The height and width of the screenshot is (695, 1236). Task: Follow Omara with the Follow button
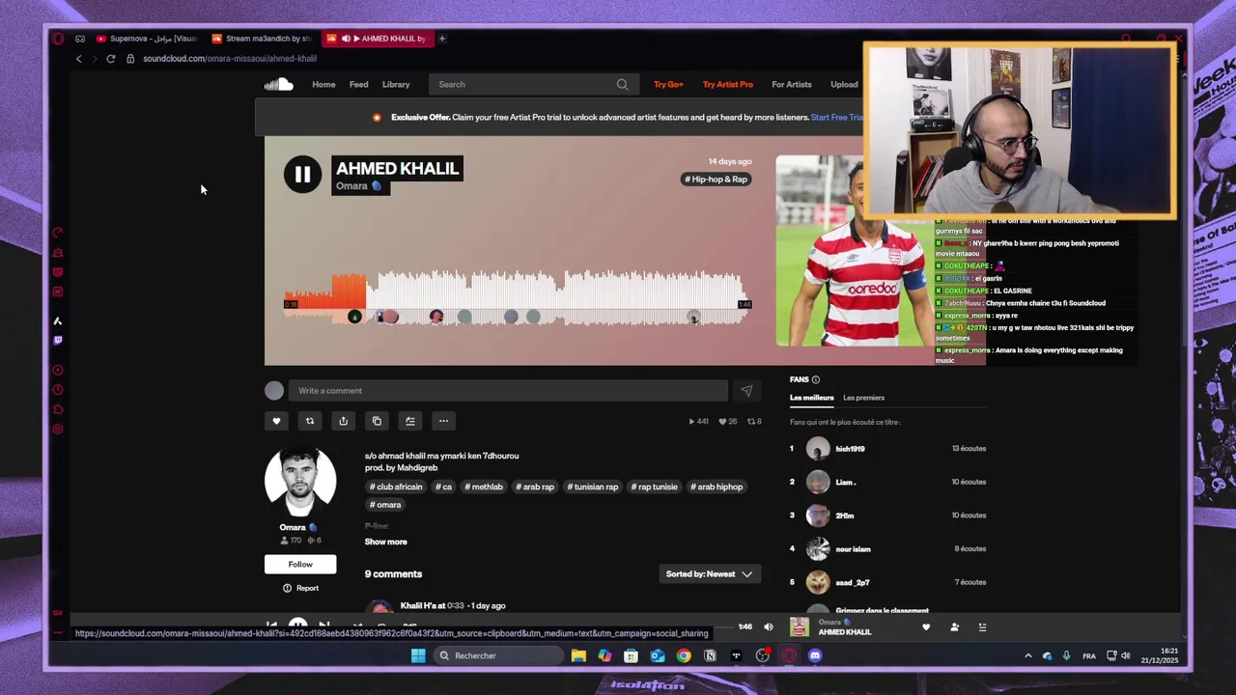tap(300, 565)
